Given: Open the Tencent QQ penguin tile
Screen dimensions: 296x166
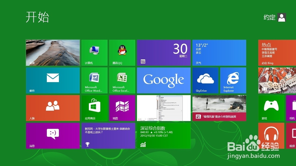Looking at the screenshot, I should coord(122,53).
